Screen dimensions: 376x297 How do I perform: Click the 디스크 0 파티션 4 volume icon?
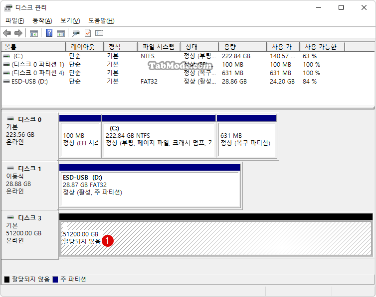pyautogui.click(x=6, y=73)
